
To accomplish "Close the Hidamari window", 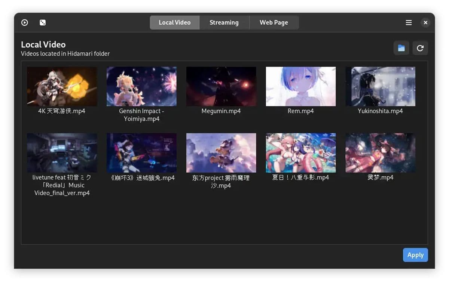I will coord(425,22).
